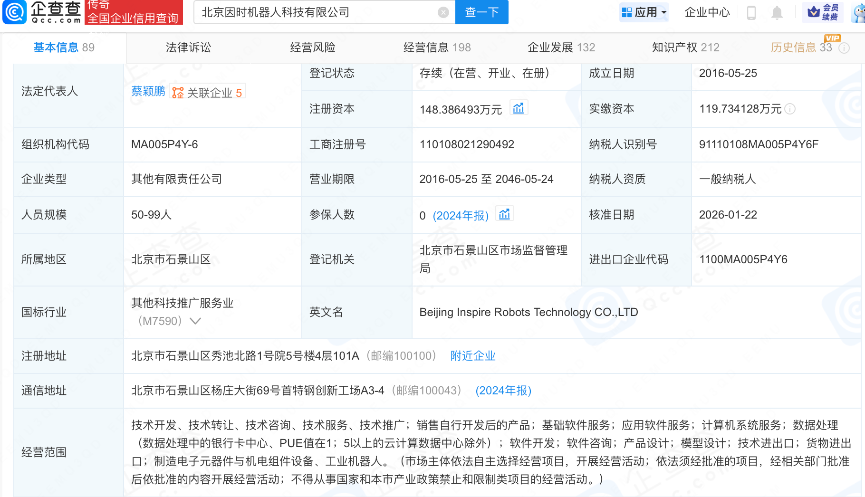Click the 应用 grid icon

627,12
